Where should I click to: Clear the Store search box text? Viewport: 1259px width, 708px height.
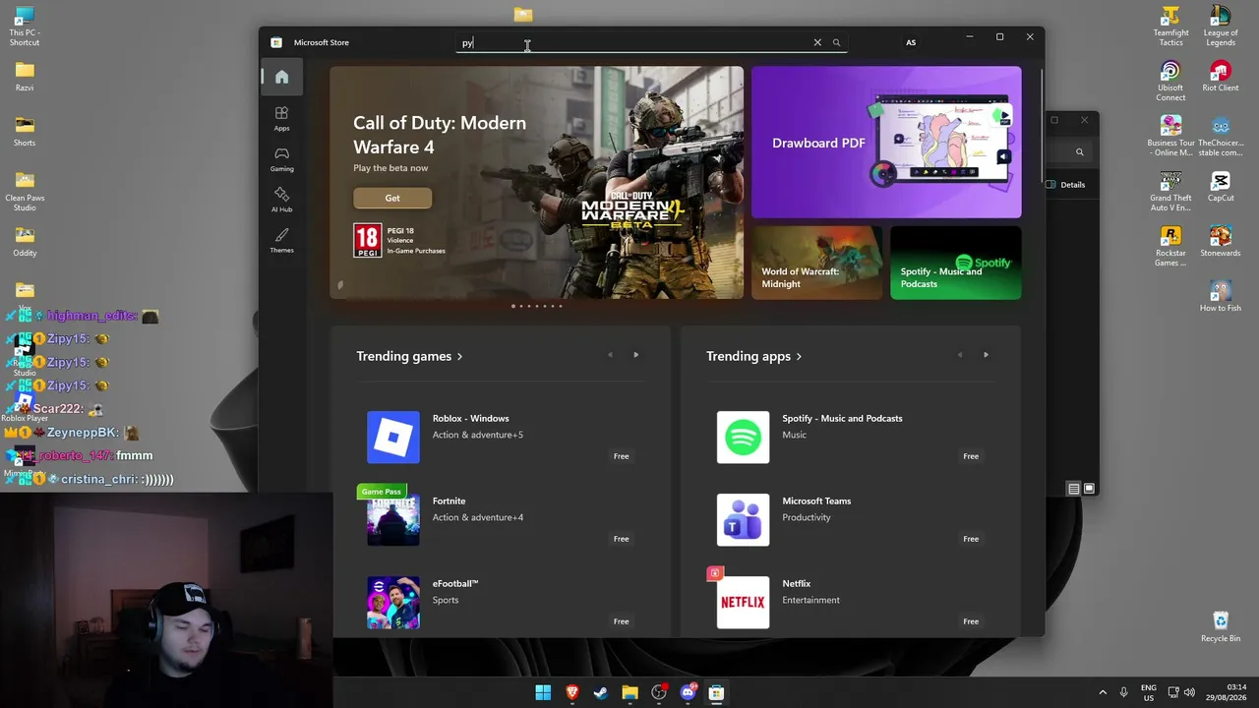tap(817, 42)
